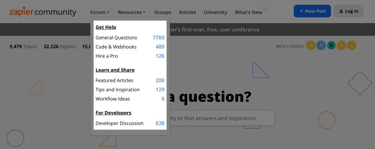The image size is (375, 149).
Task: Open the Groups nav item
Action: click(x=163, y=12)
